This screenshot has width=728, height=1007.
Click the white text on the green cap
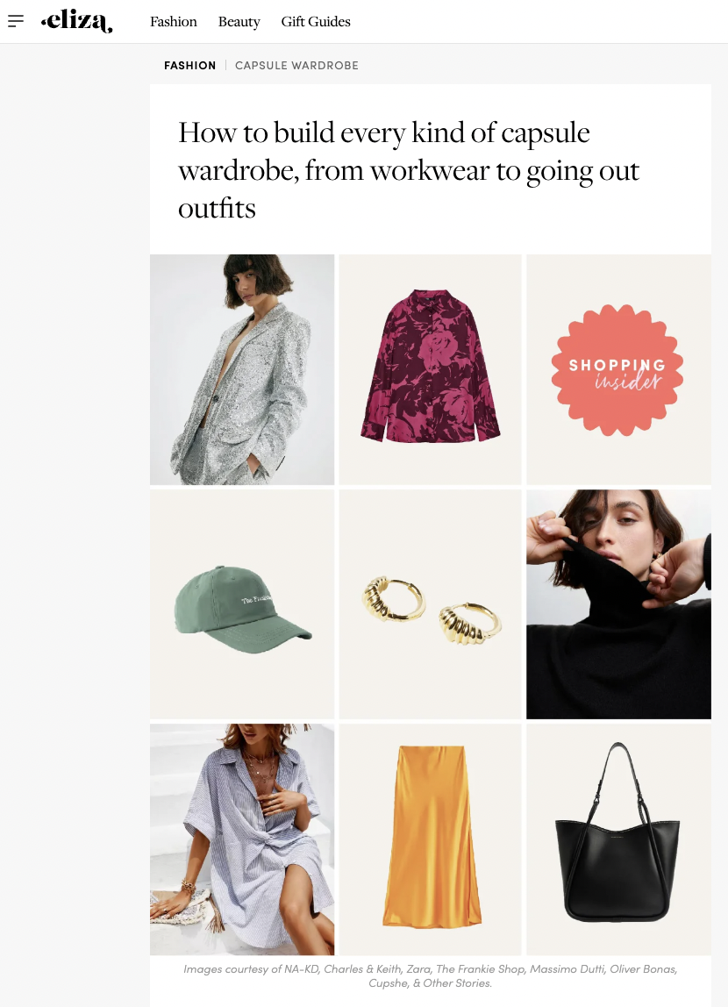pos(257,600)
